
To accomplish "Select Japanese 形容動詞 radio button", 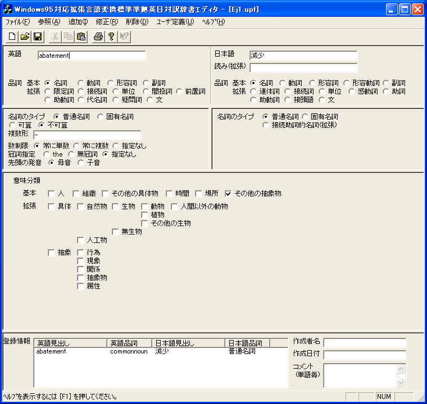I will 347,82.
